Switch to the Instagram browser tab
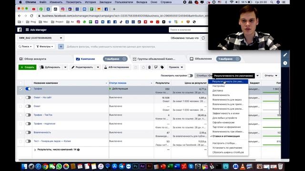Viewport: 305px width, 171px height. [x=62, y=9]
